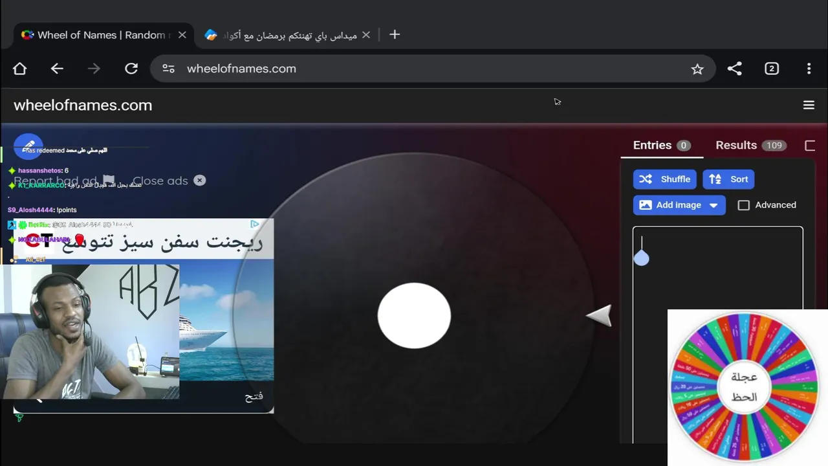Click the ad open button فتح
Image resolution: width=828 pixels, height=466 pixels.
254,396
